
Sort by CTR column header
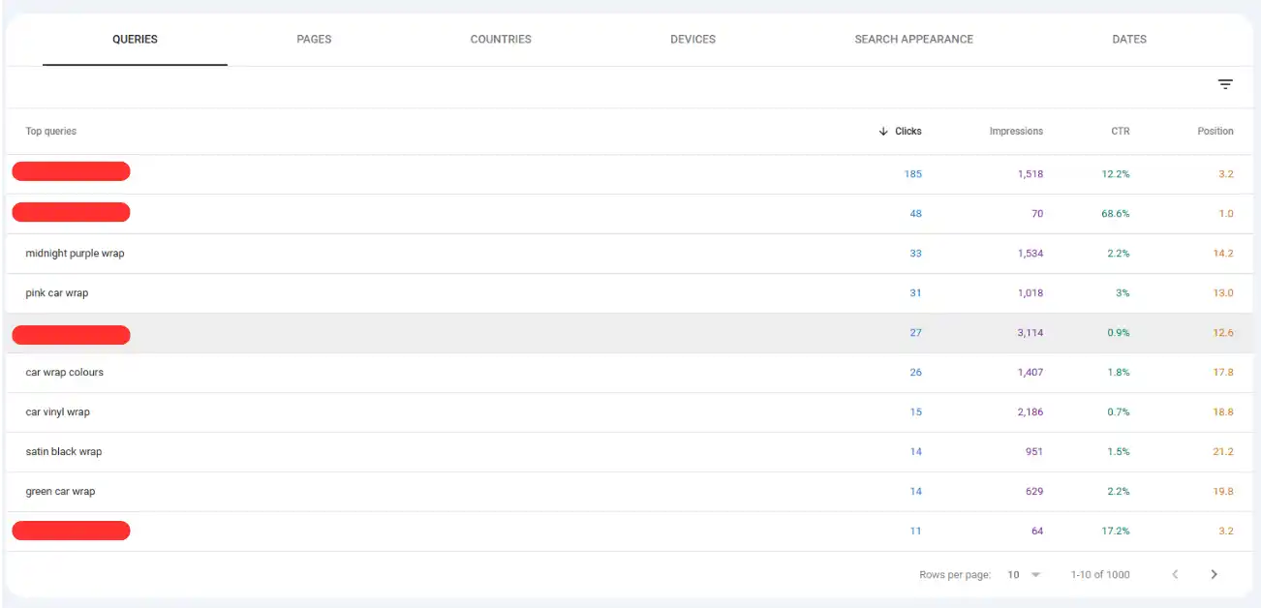pyautogui.click(x=1120, y=131)
